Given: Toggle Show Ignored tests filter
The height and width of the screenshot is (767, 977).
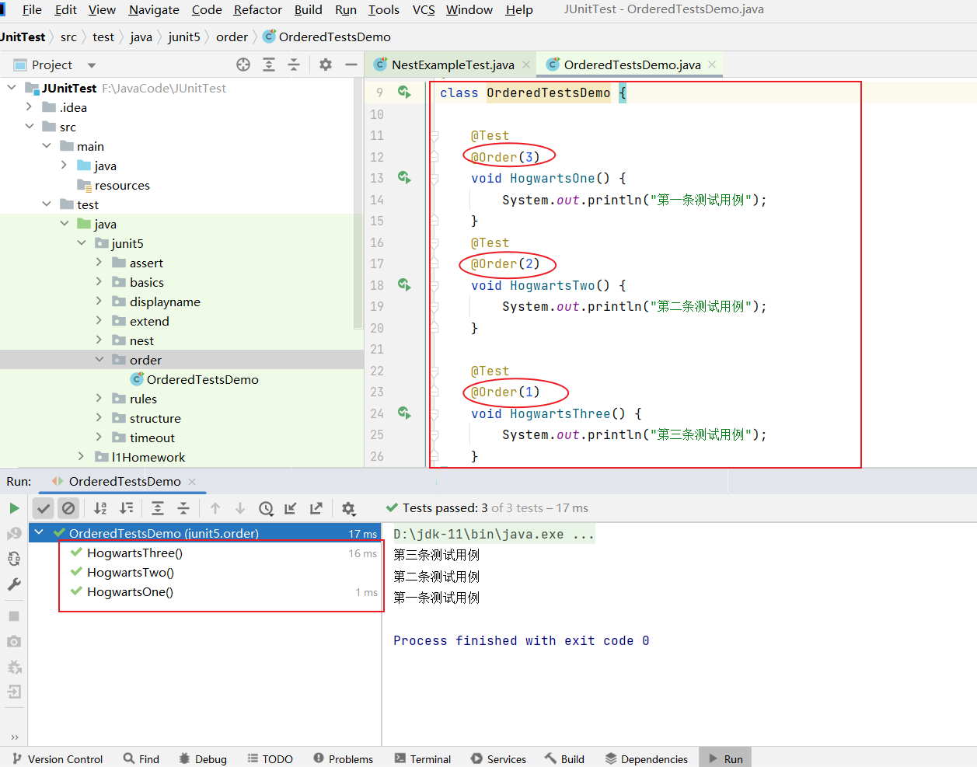Looking at the screenshot, I should 68,508.
